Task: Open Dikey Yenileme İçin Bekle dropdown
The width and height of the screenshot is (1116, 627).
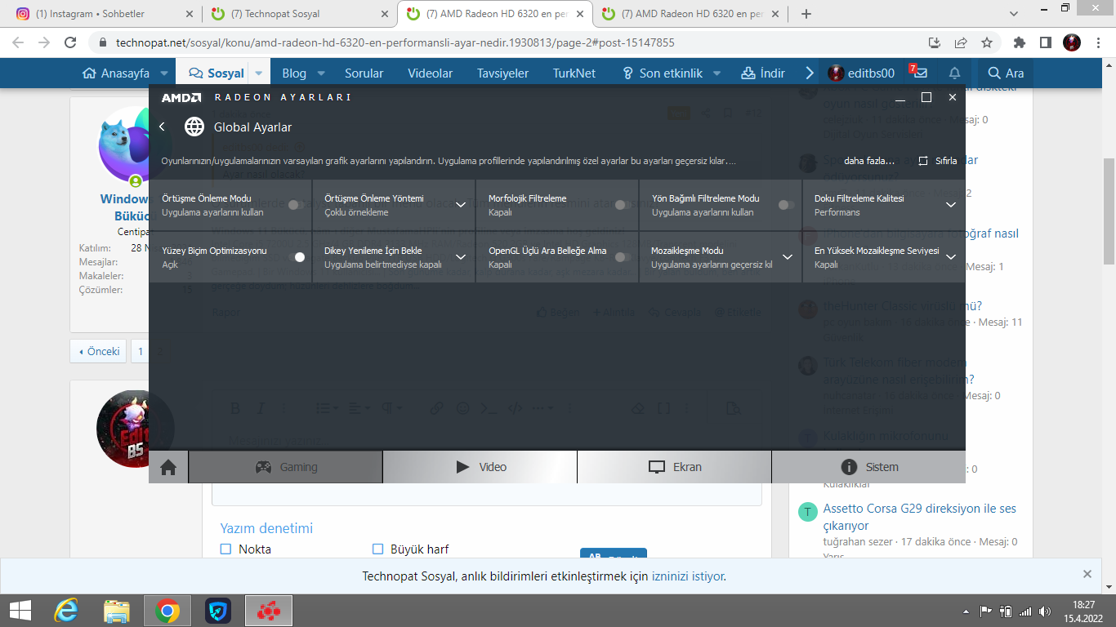Action: click(x=461, y=257)
